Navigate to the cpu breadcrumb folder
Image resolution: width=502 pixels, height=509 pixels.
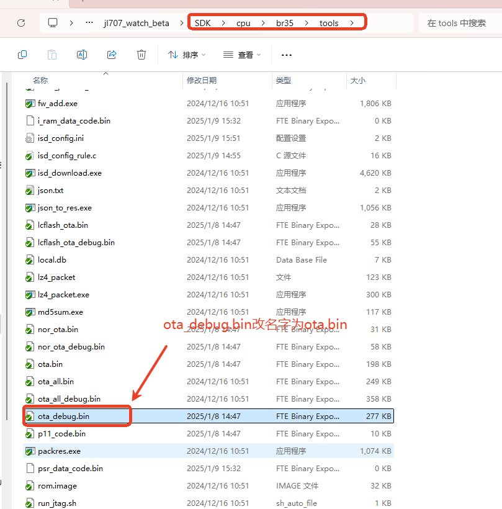[243, 23]
